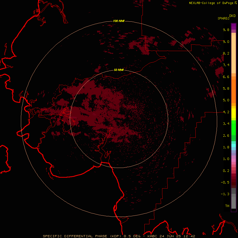Click the 8.2 value on the color scale
Image resolution: width=238 pixels, height=238 pixels.
click(226, 53)
